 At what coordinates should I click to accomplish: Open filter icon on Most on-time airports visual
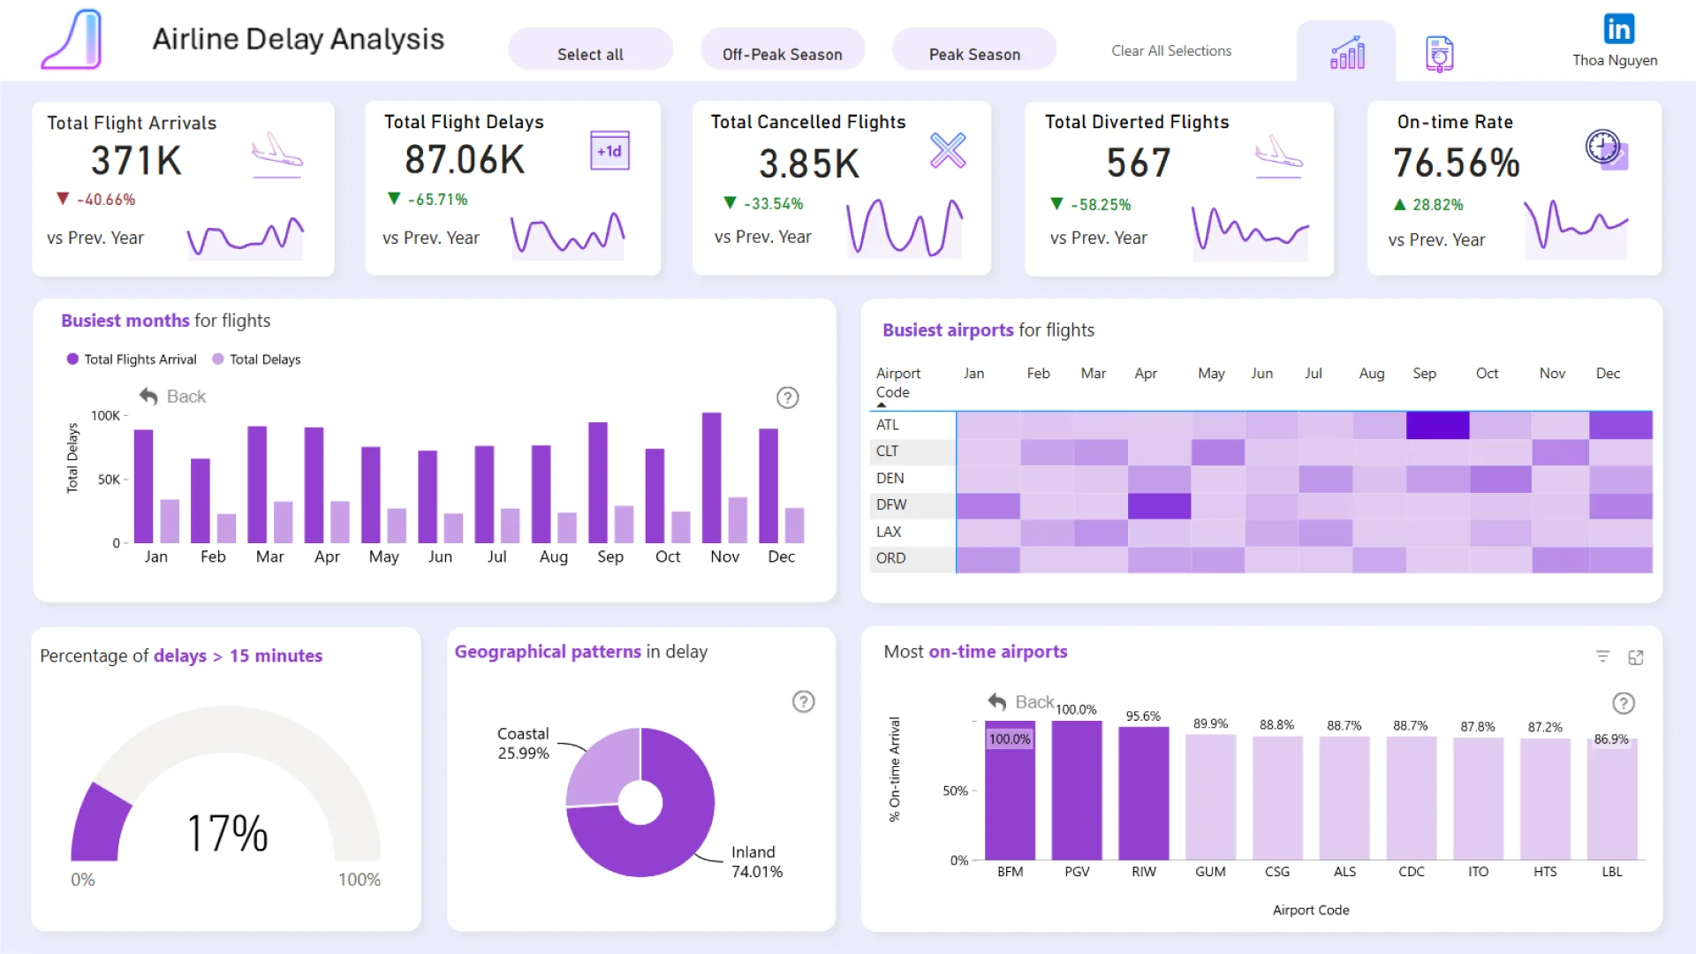pyautogui.click(x=1602, y=656)
